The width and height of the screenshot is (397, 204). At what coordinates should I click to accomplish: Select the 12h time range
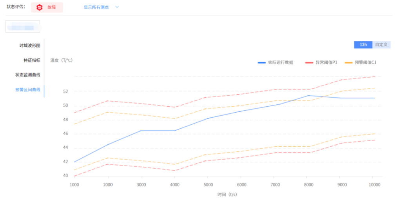coord(363,45)
